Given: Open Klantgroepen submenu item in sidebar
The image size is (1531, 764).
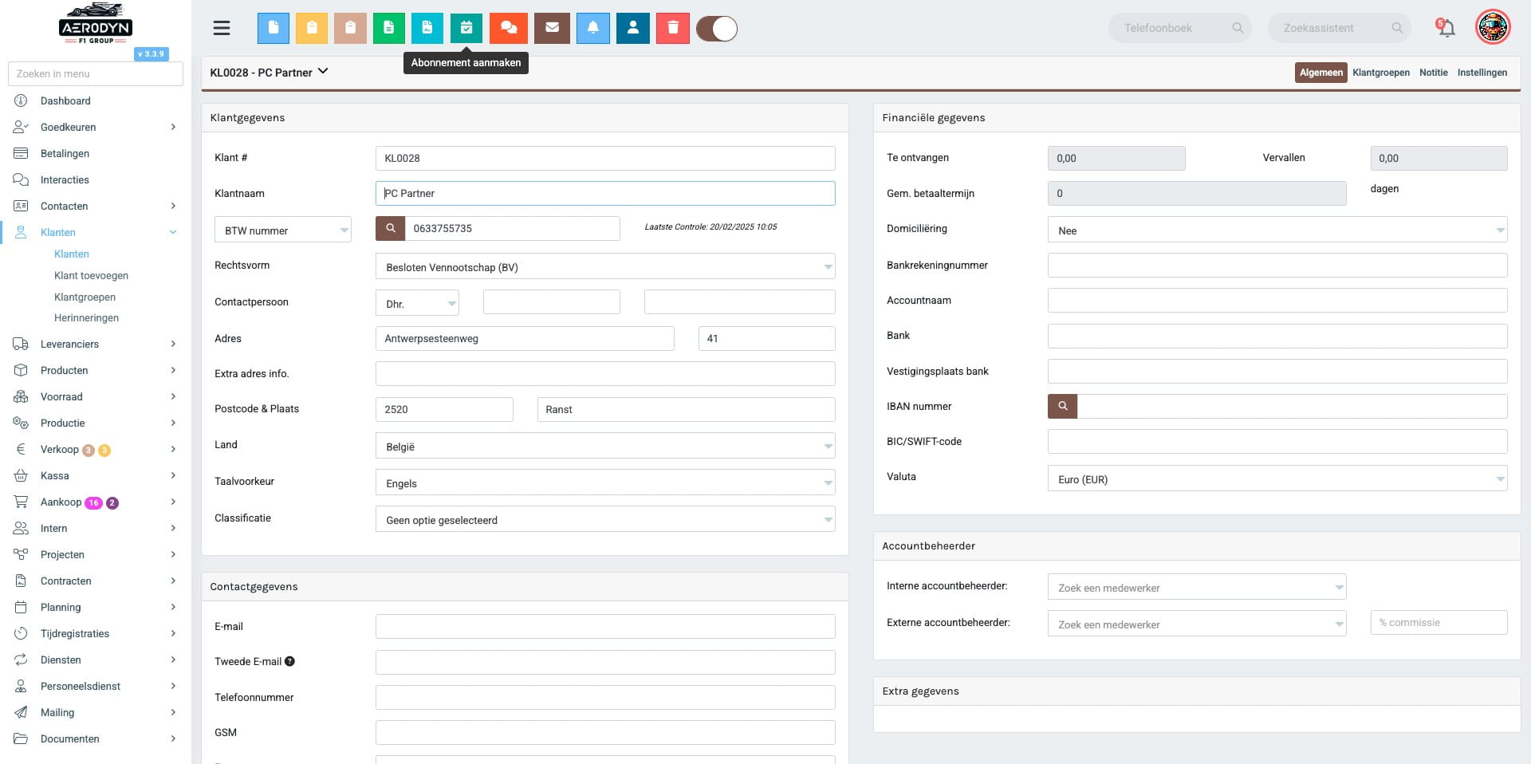Looking at the screenshot, I should [85, 297].
